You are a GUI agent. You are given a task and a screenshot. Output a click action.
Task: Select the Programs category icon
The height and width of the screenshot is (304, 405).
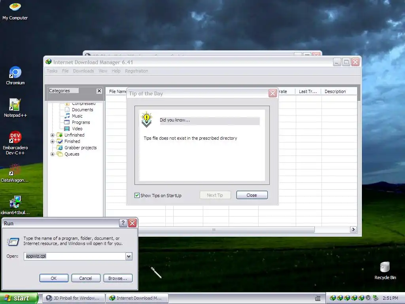(67, 122)
